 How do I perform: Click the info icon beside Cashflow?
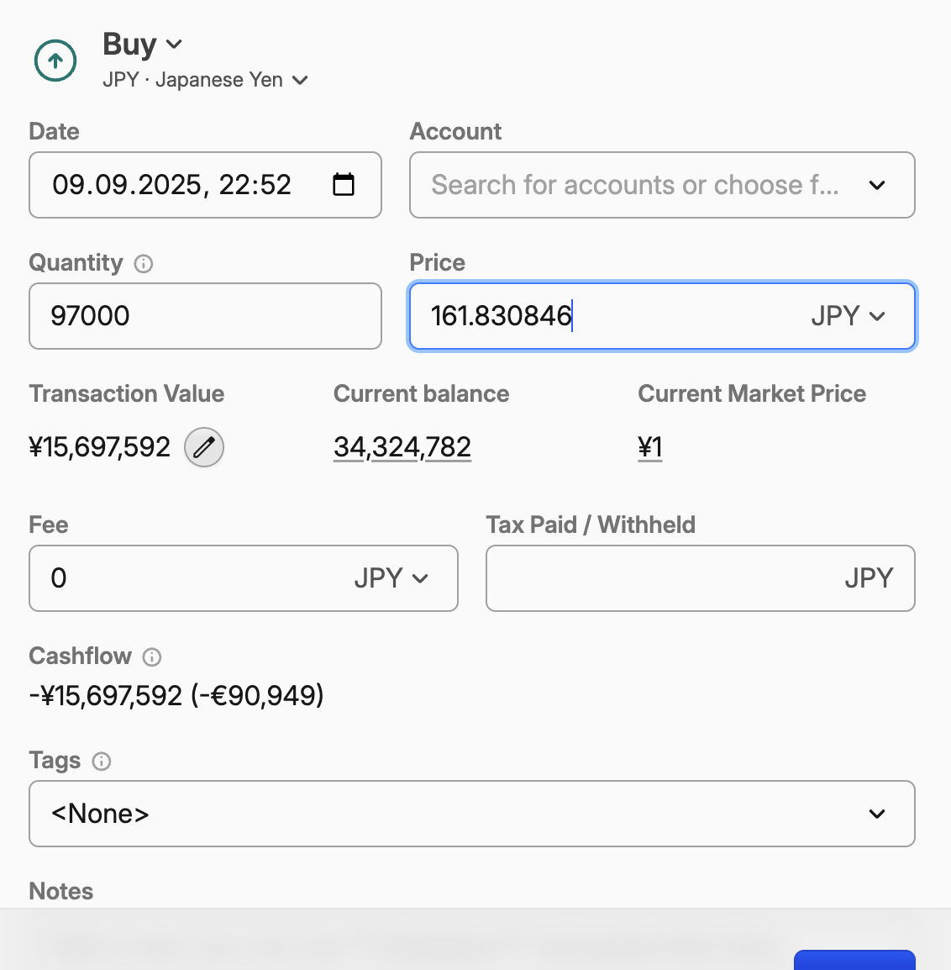(152, 657)
